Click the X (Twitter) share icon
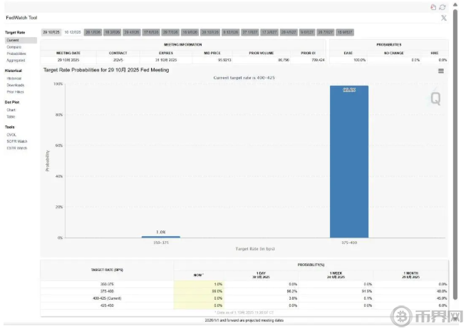This screenshot has width=471, height=336. (x=444, y=17)
